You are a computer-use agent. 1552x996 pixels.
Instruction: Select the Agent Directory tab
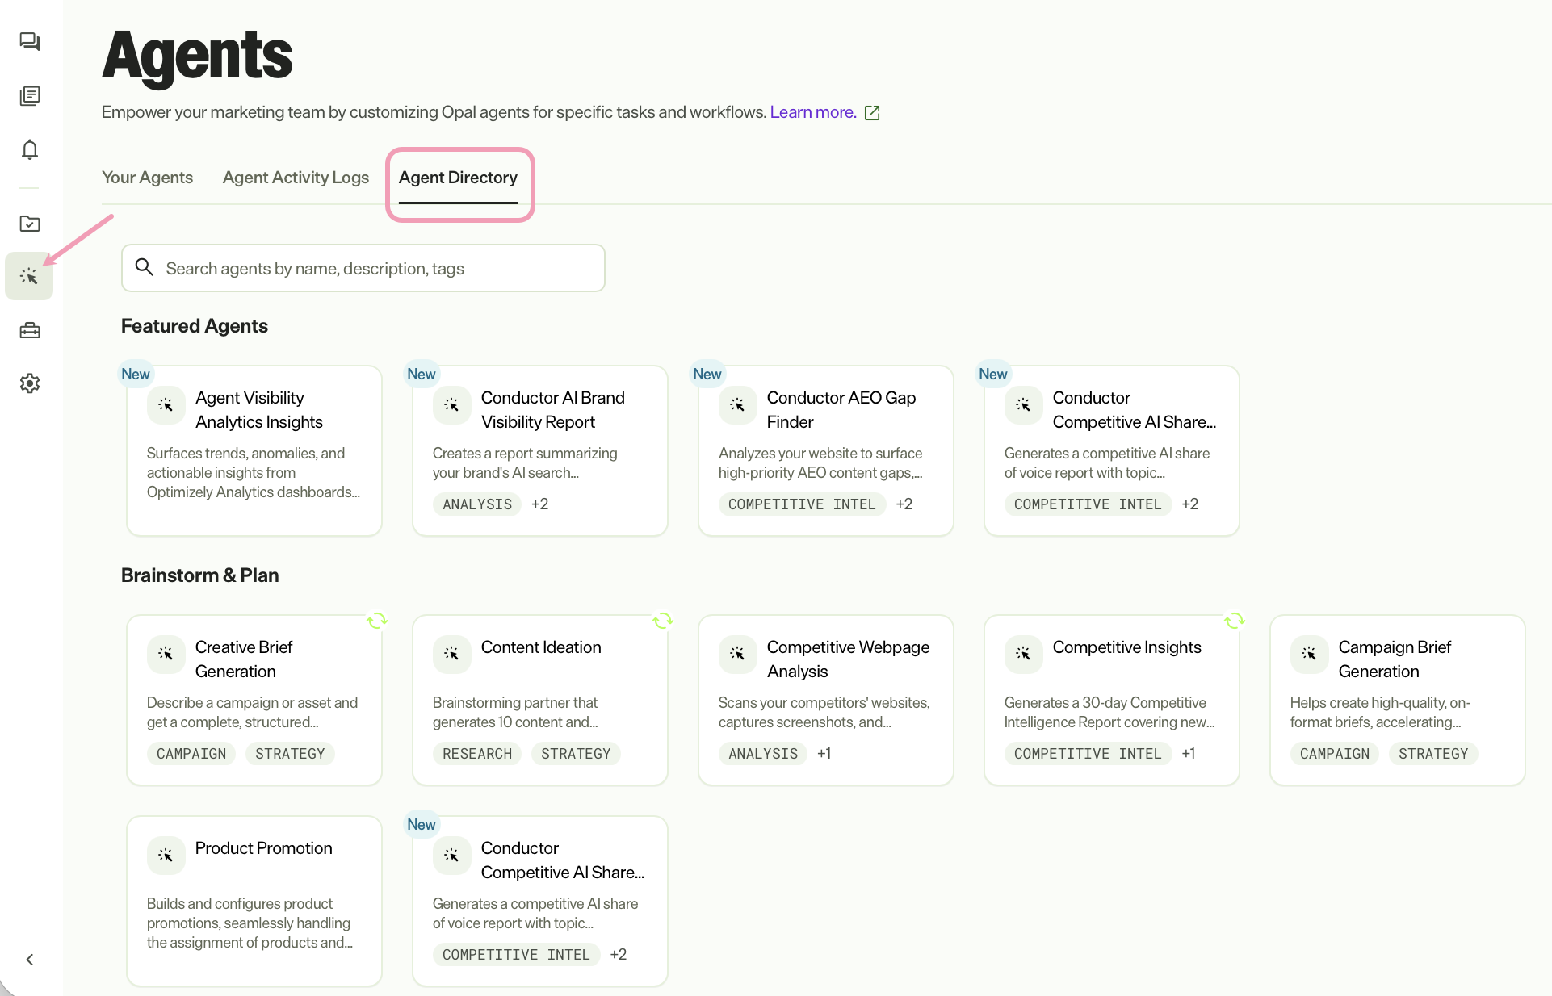pyautogui.click(x=458, y=178)
